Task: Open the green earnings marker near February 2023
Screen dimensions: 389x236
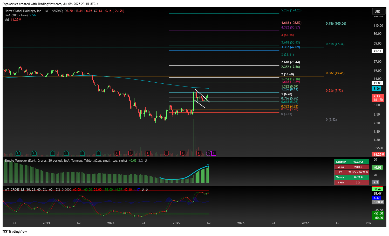Action: (x=53, y=153)
